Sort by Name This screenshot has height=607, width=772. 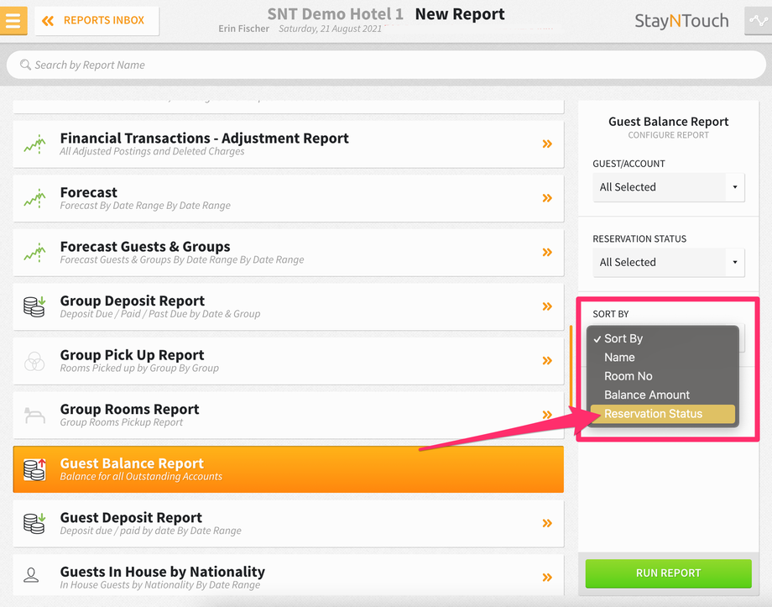point(663,357)
